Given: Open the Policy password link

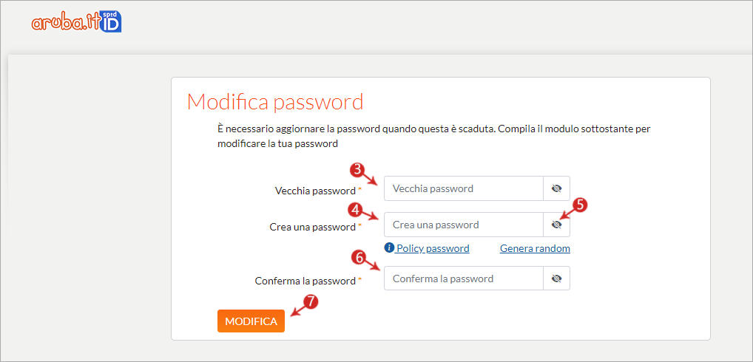Looking at the screenshot, I should click(433, 248).
